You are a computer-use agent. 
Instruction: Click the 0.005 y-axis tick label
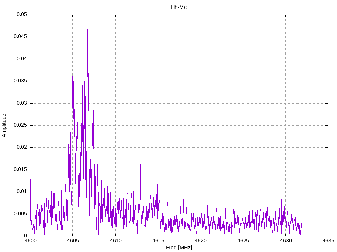point(20,214)
